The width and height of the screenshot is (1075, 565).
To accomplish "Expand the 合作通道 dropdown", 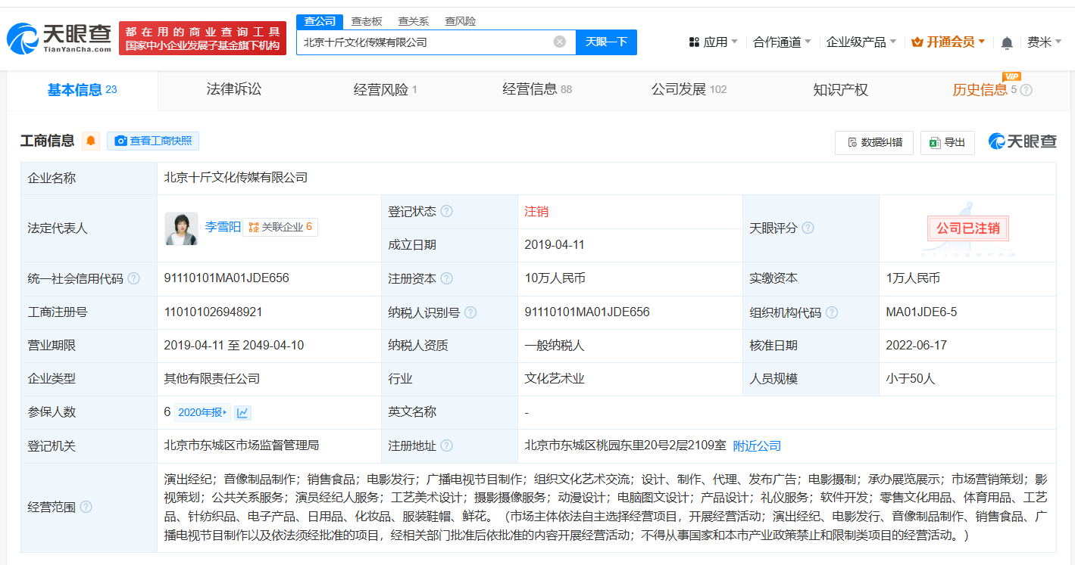I will pos(782,42).
